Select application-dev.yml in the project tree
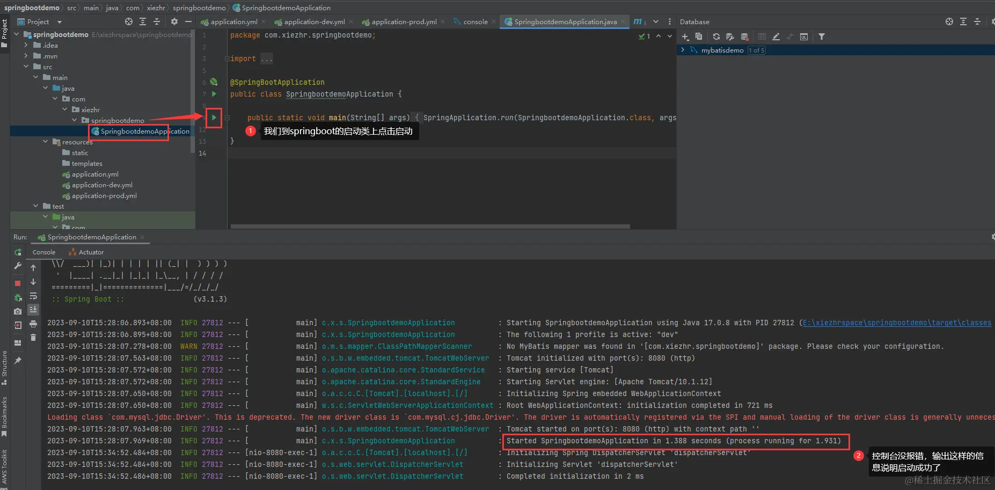 102,185
